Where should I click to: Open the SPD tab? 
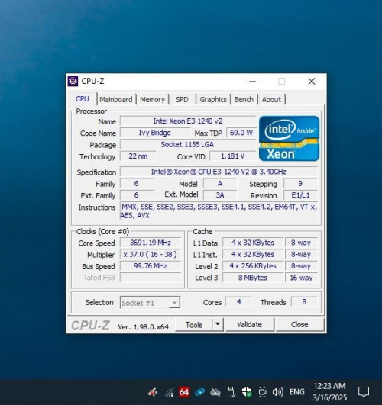coord(182,99)
